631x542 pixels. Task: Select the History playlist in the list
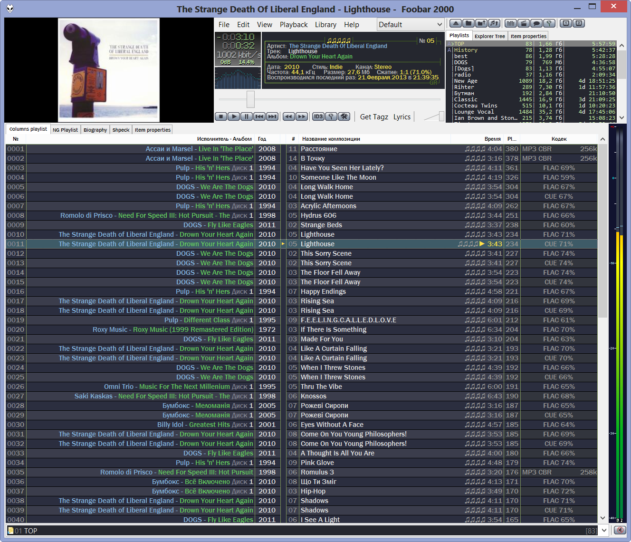click(x=466, y=50)
